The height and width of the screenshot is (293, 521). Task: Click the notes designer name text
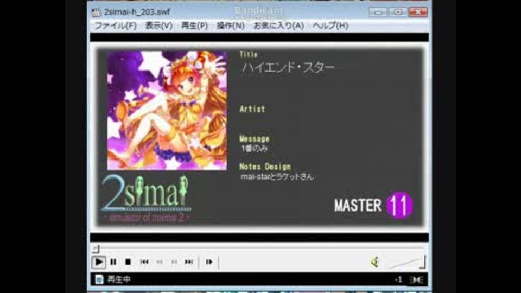click(277, 177)
